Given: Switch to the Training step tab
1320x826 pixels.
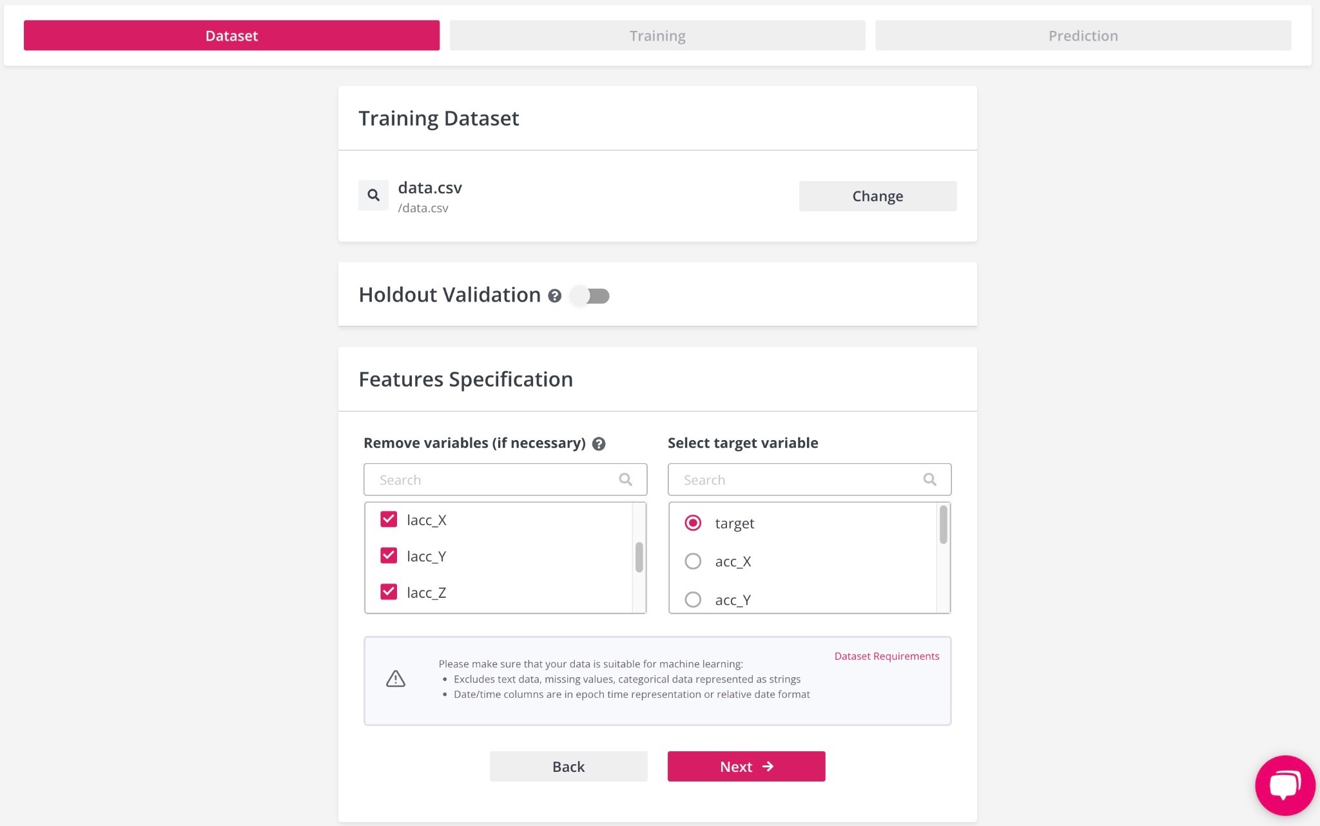Looking at the screenshot, I should click(x=657, y=35).
